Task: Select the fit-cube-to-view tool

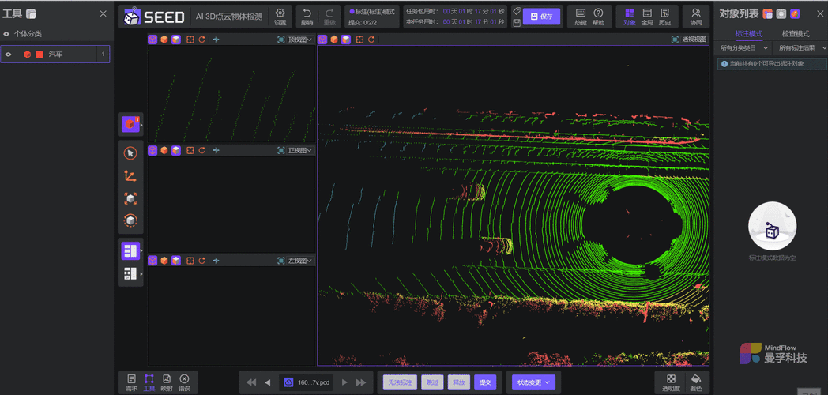Action: coord(130,198)
